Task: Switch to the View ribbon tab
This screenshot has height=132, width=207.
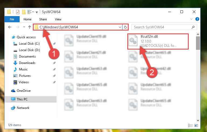Action: point(58,19)
